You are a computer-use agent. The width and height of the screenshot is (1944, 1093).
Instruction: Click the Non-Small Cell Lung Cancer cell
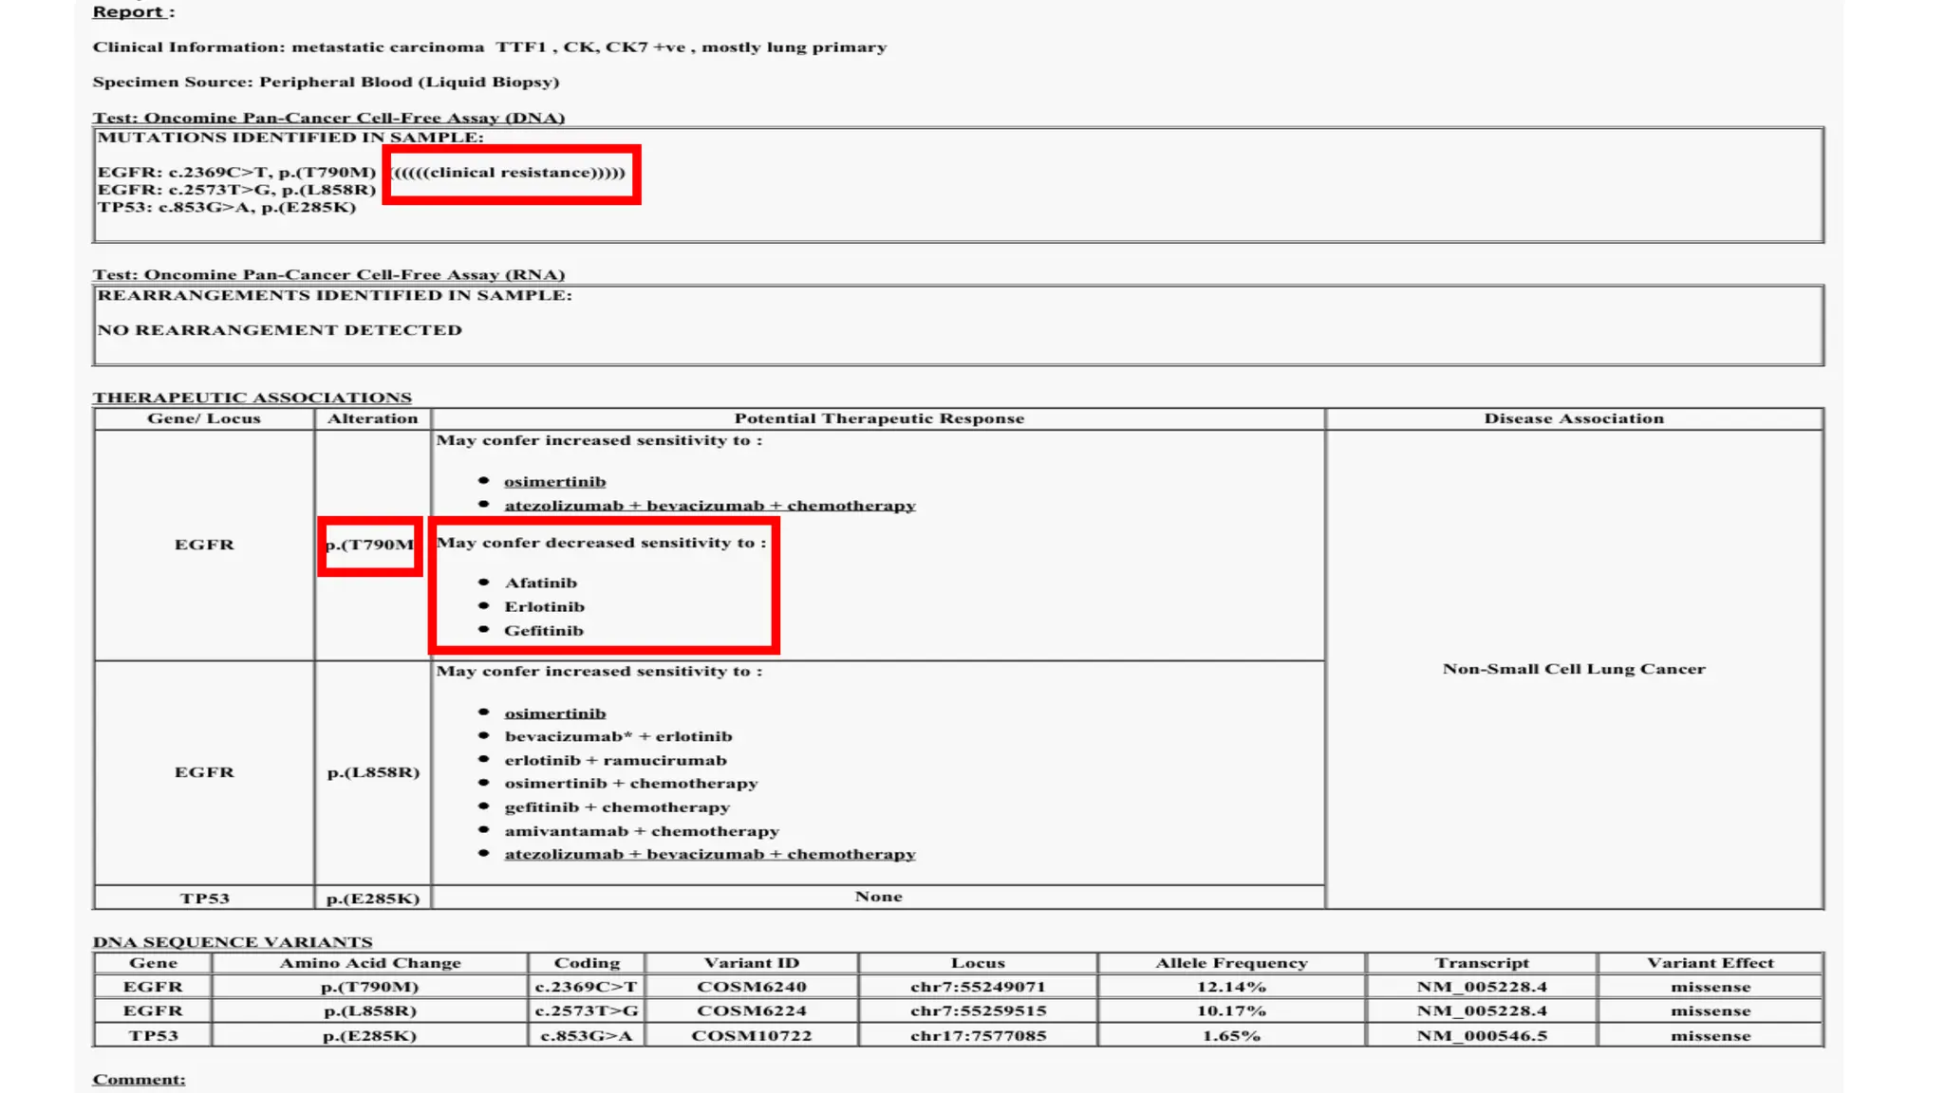[x=1573, y=669]
